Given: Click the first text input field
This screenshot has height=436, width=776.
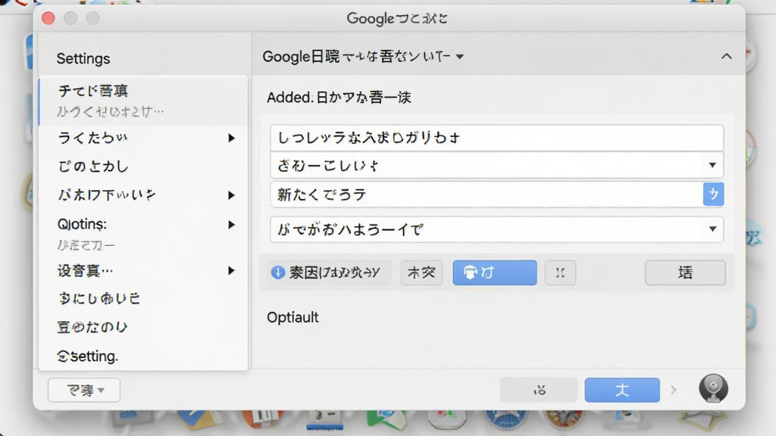Looking at the screenshot, I should 496,138.
